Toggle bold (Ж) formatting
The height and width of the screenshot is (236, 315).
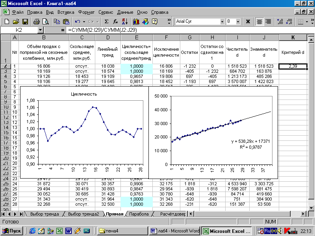248,22
